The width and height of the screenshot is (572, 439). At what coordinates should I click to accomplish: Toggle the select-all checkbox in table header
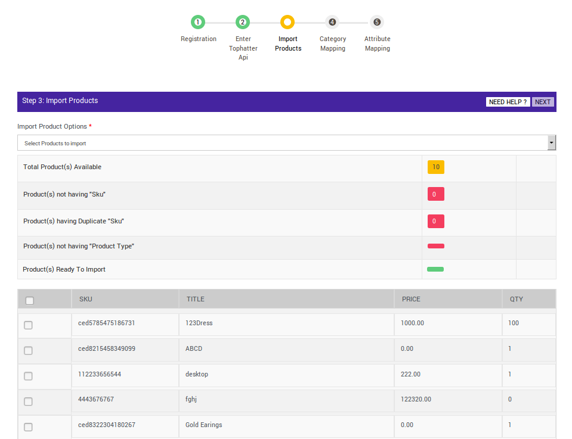tap(30, 301)
